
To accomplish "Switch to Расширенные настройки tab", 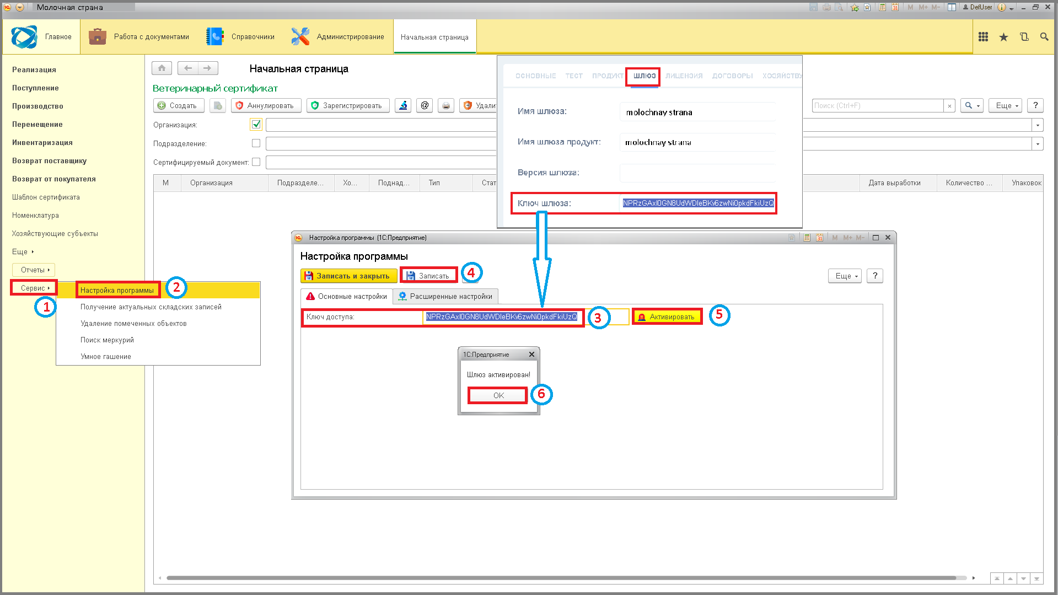I will tap(445, 296).
